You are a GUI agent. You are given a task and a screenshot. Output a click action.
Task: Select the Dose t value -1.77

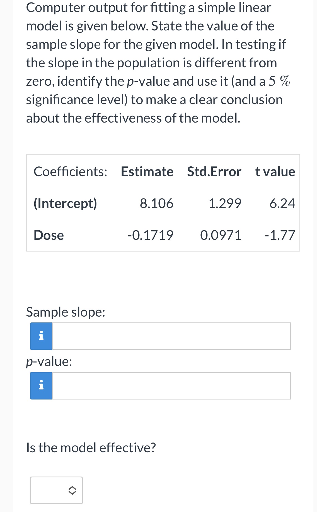[x=280, y=235]
